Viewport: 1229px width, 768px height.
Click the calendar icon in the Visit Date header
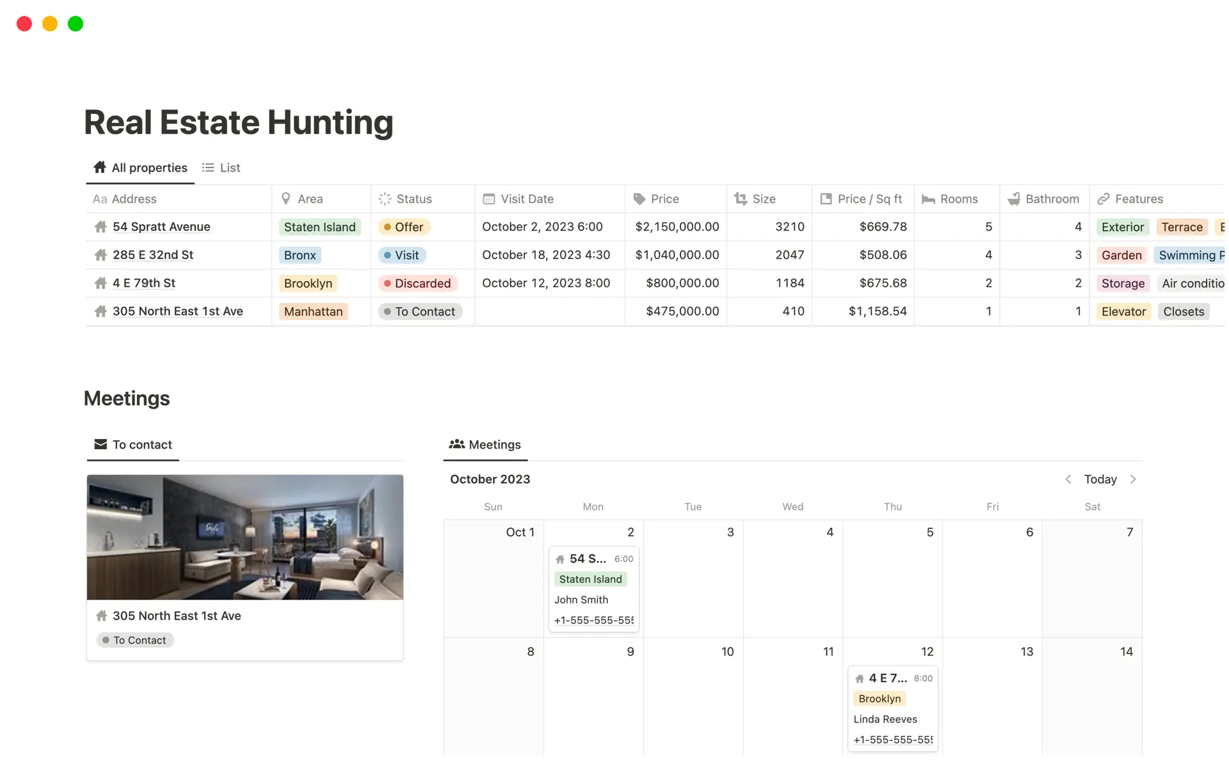pyautogui.click(x=489, y=199)
